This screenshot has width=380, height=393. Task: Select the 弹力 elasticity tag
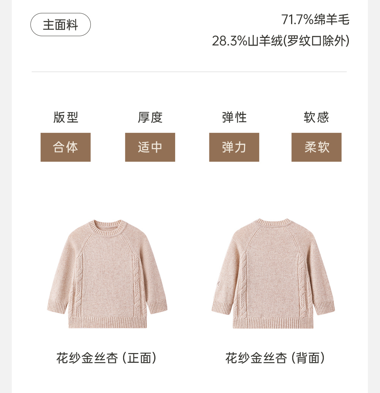(x=234, y=147)
